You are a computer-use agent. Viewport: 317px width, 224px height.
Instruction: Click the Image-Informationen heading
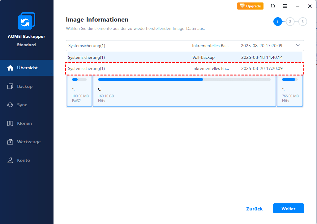tap(97, 19)
